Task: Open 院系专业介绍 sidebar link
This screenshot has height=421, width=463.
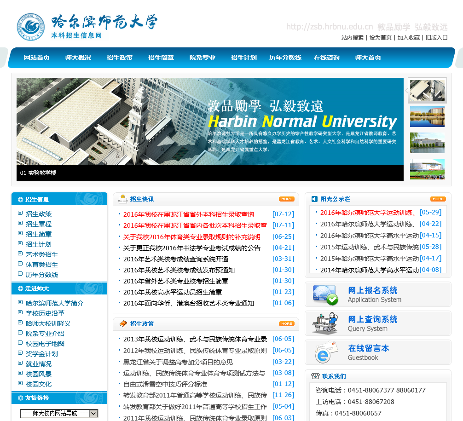Action: [45, 334]
